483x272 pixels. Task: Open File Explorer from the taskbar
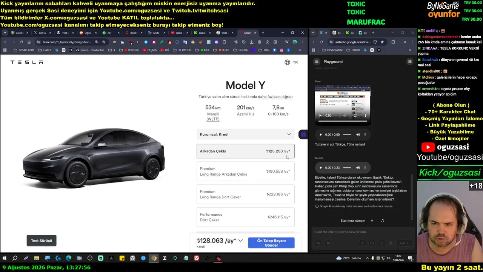(37, 258)
